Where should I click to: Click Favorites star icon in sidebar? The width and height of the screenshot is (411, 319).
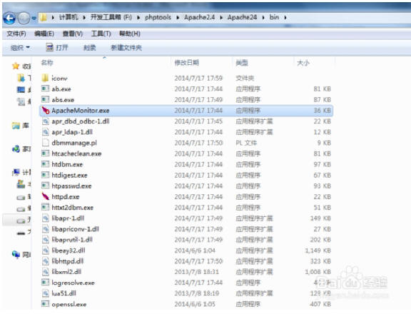pos(16,66)
